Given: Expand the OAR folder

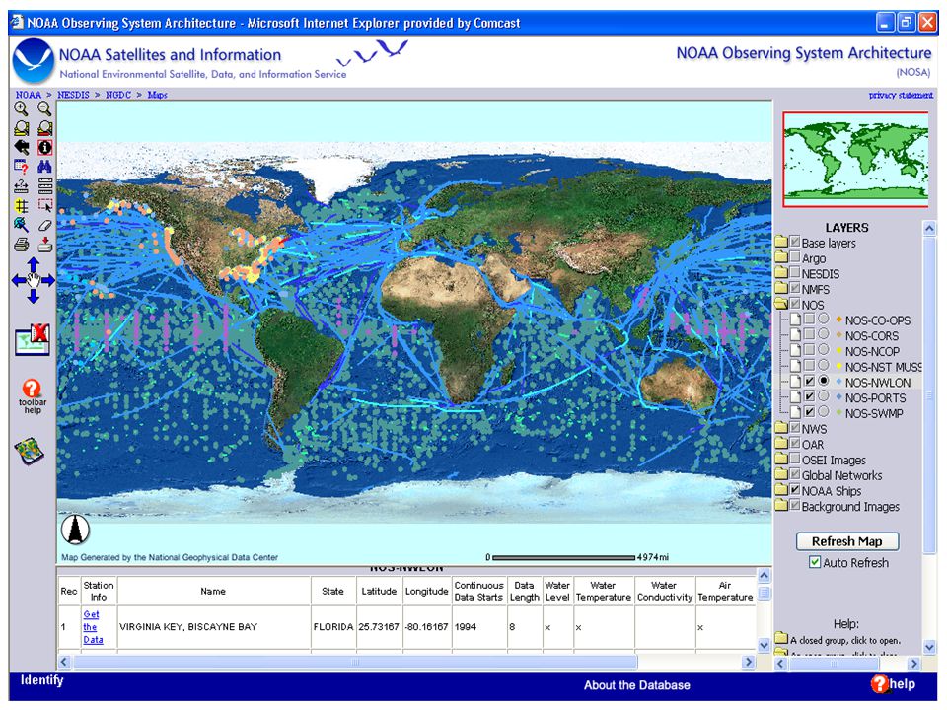Looking at the screenshot, I should [x=781, y=444].
